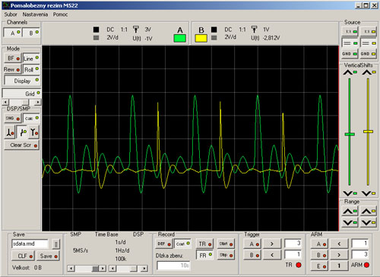Select the rising edge trigger icon

coord(22,132)
